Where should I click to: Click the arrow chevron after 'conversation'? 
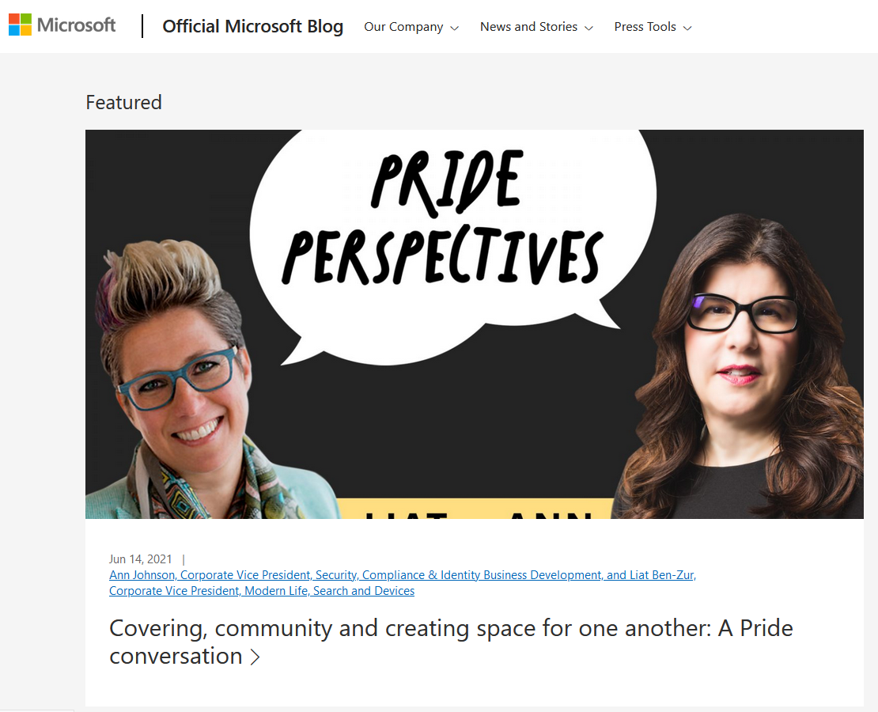click(255, 657)
